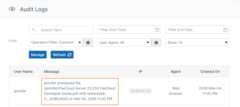Click info icon next to User Agent
Screen dimensions: 240x107
click(156, 42)
